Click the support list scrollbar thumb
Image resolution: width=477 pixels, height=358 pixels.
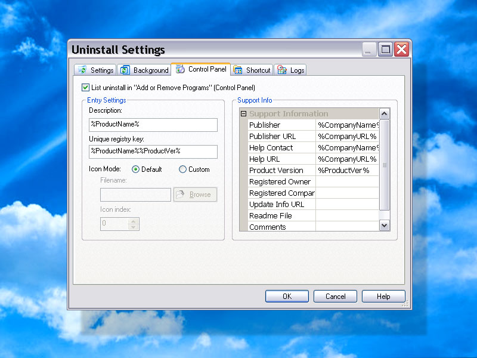(x=384, y=165)
